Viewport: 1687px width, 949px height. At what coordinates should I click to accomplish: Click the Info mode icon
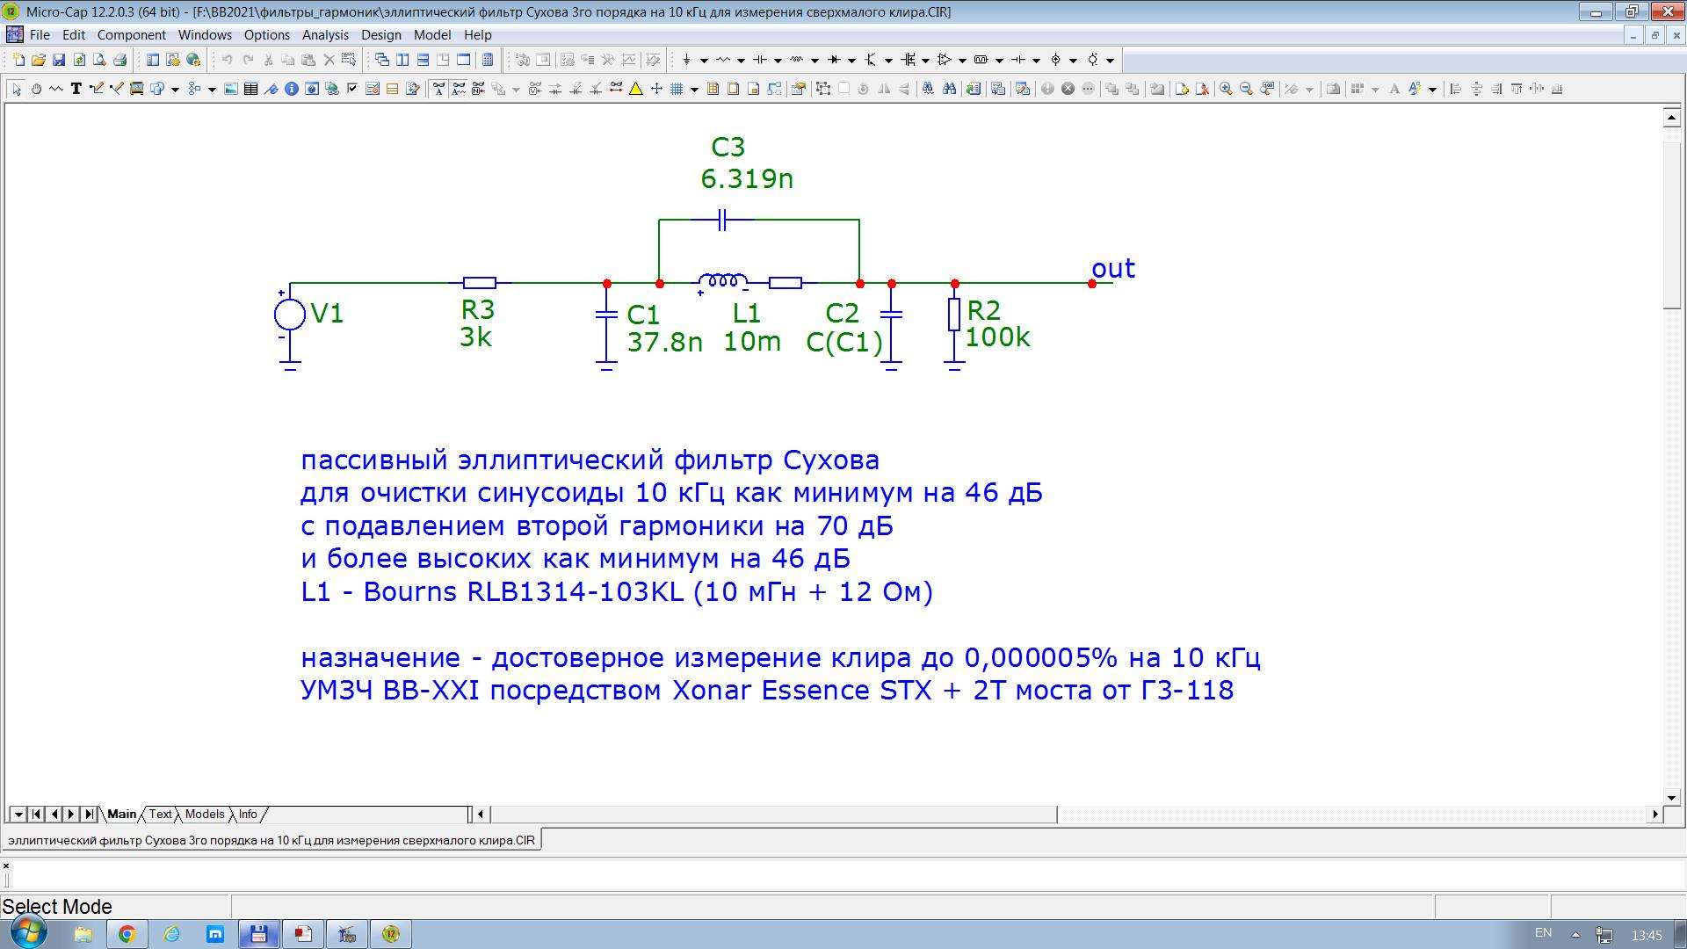[292, 89]
